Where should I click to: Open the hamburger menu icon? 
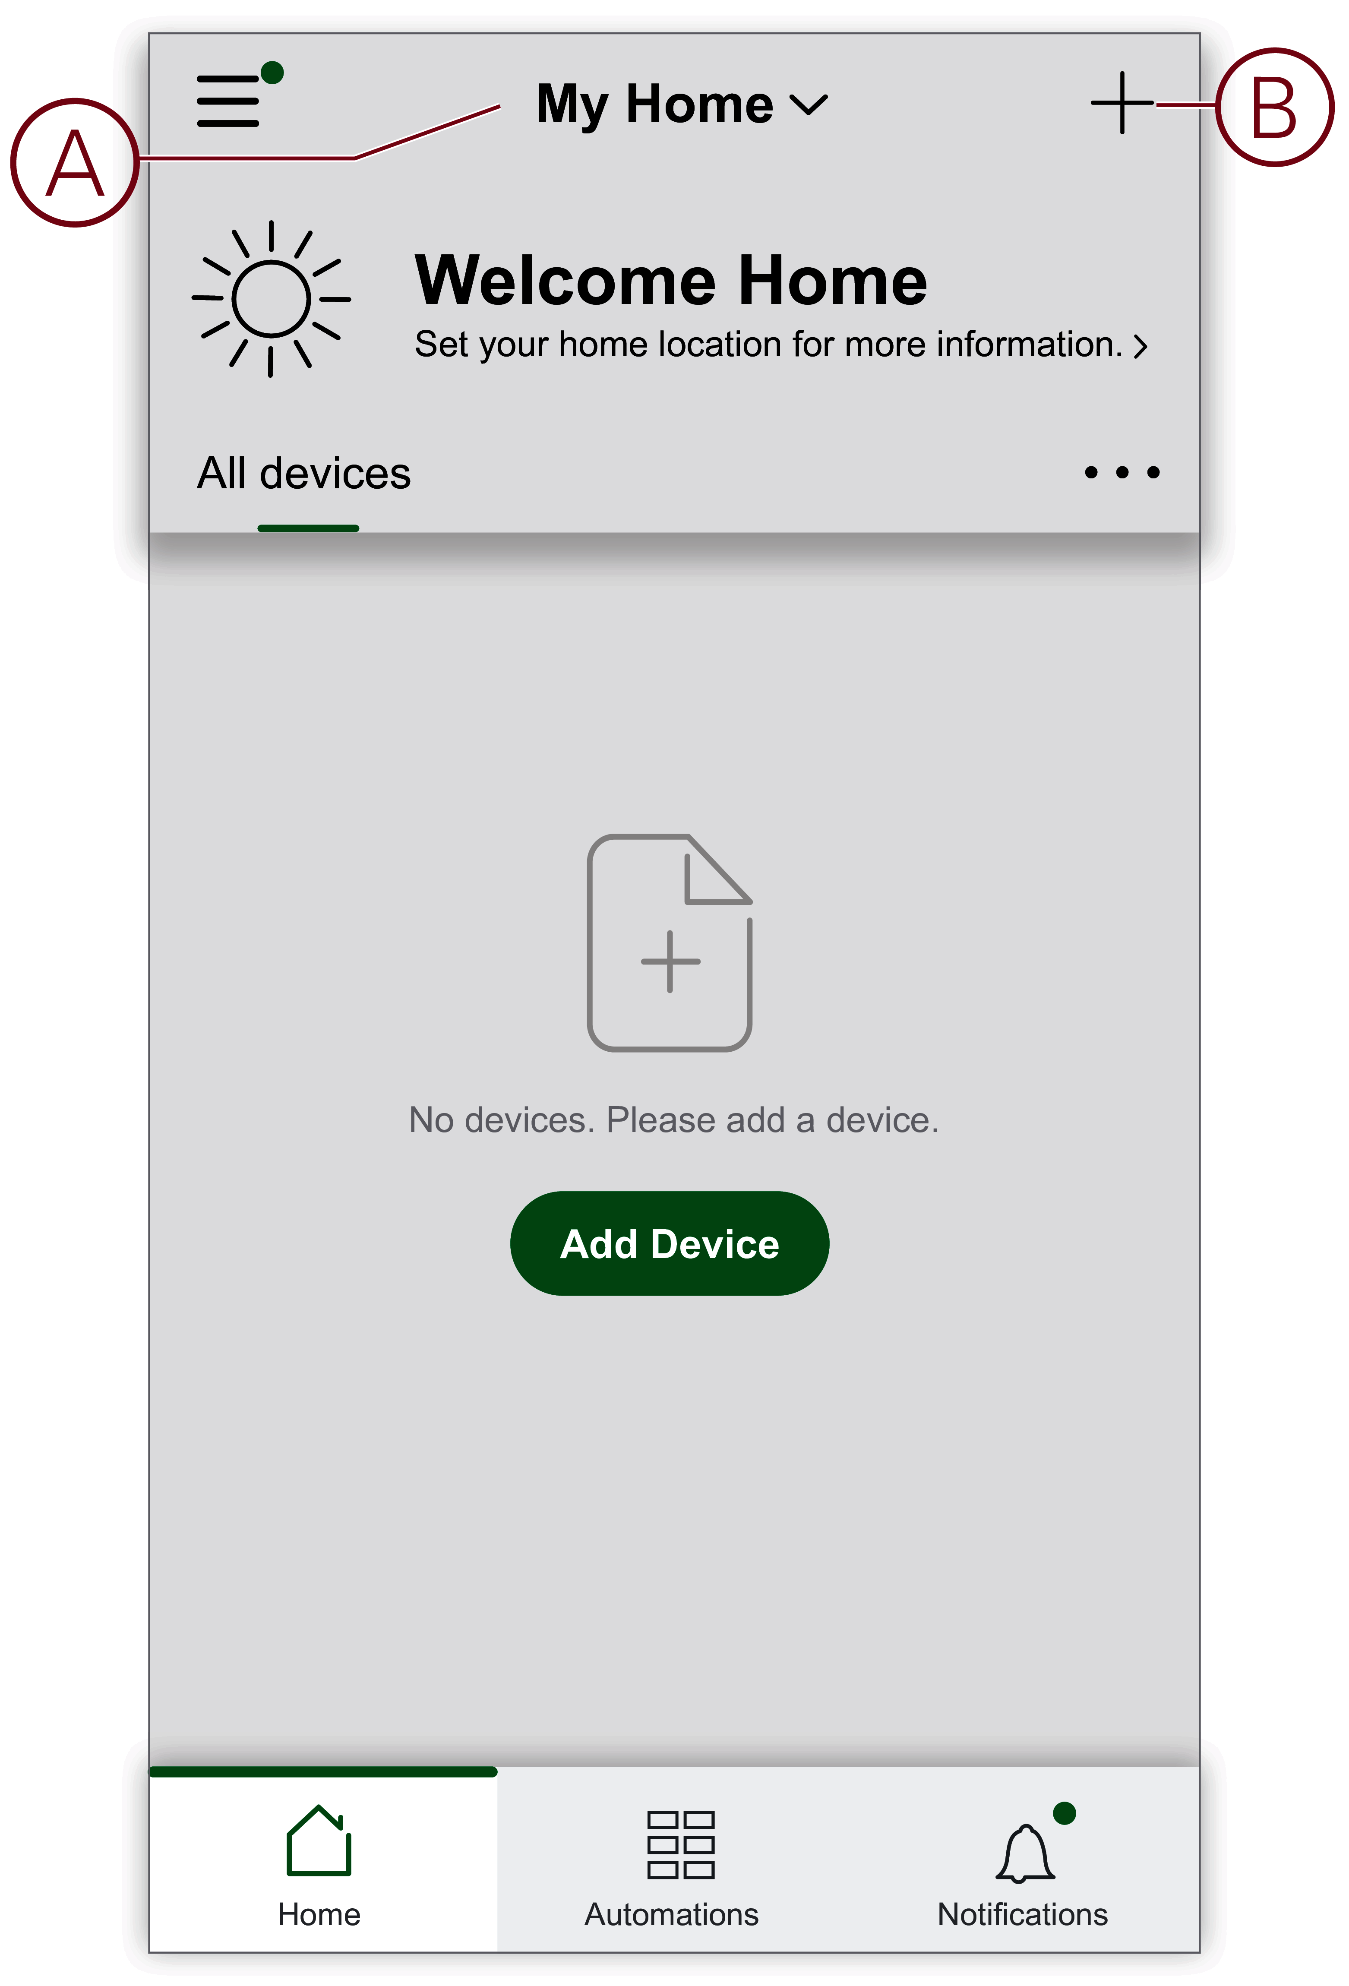pyautogui.click(x=228, y=101)
